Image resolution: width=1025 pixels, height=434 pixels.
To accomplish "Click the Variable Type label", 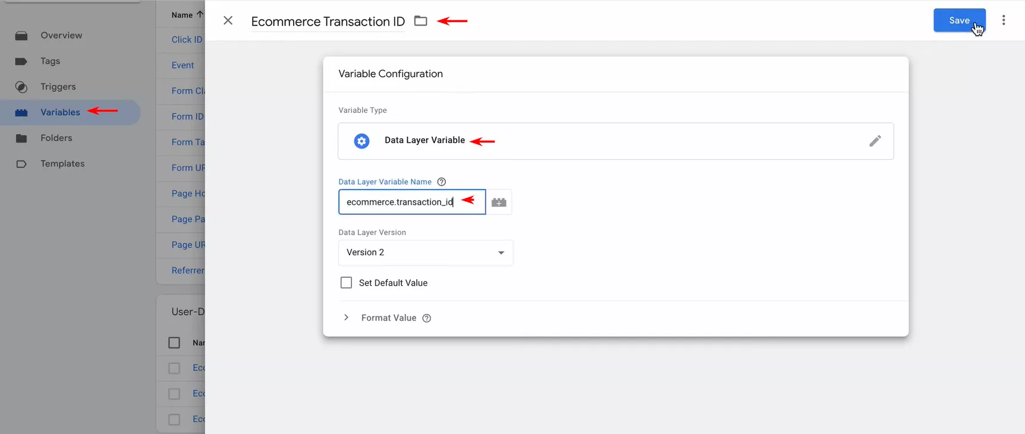I will pyautogui.click(x=363, y=110).
